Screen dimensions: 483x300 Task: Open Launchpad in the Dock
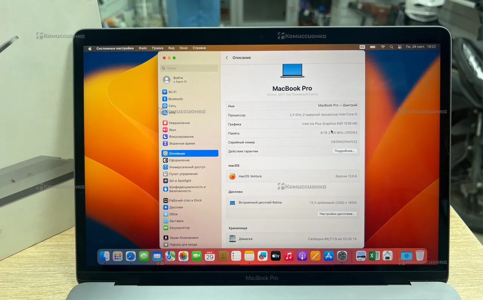pos(118,256)
